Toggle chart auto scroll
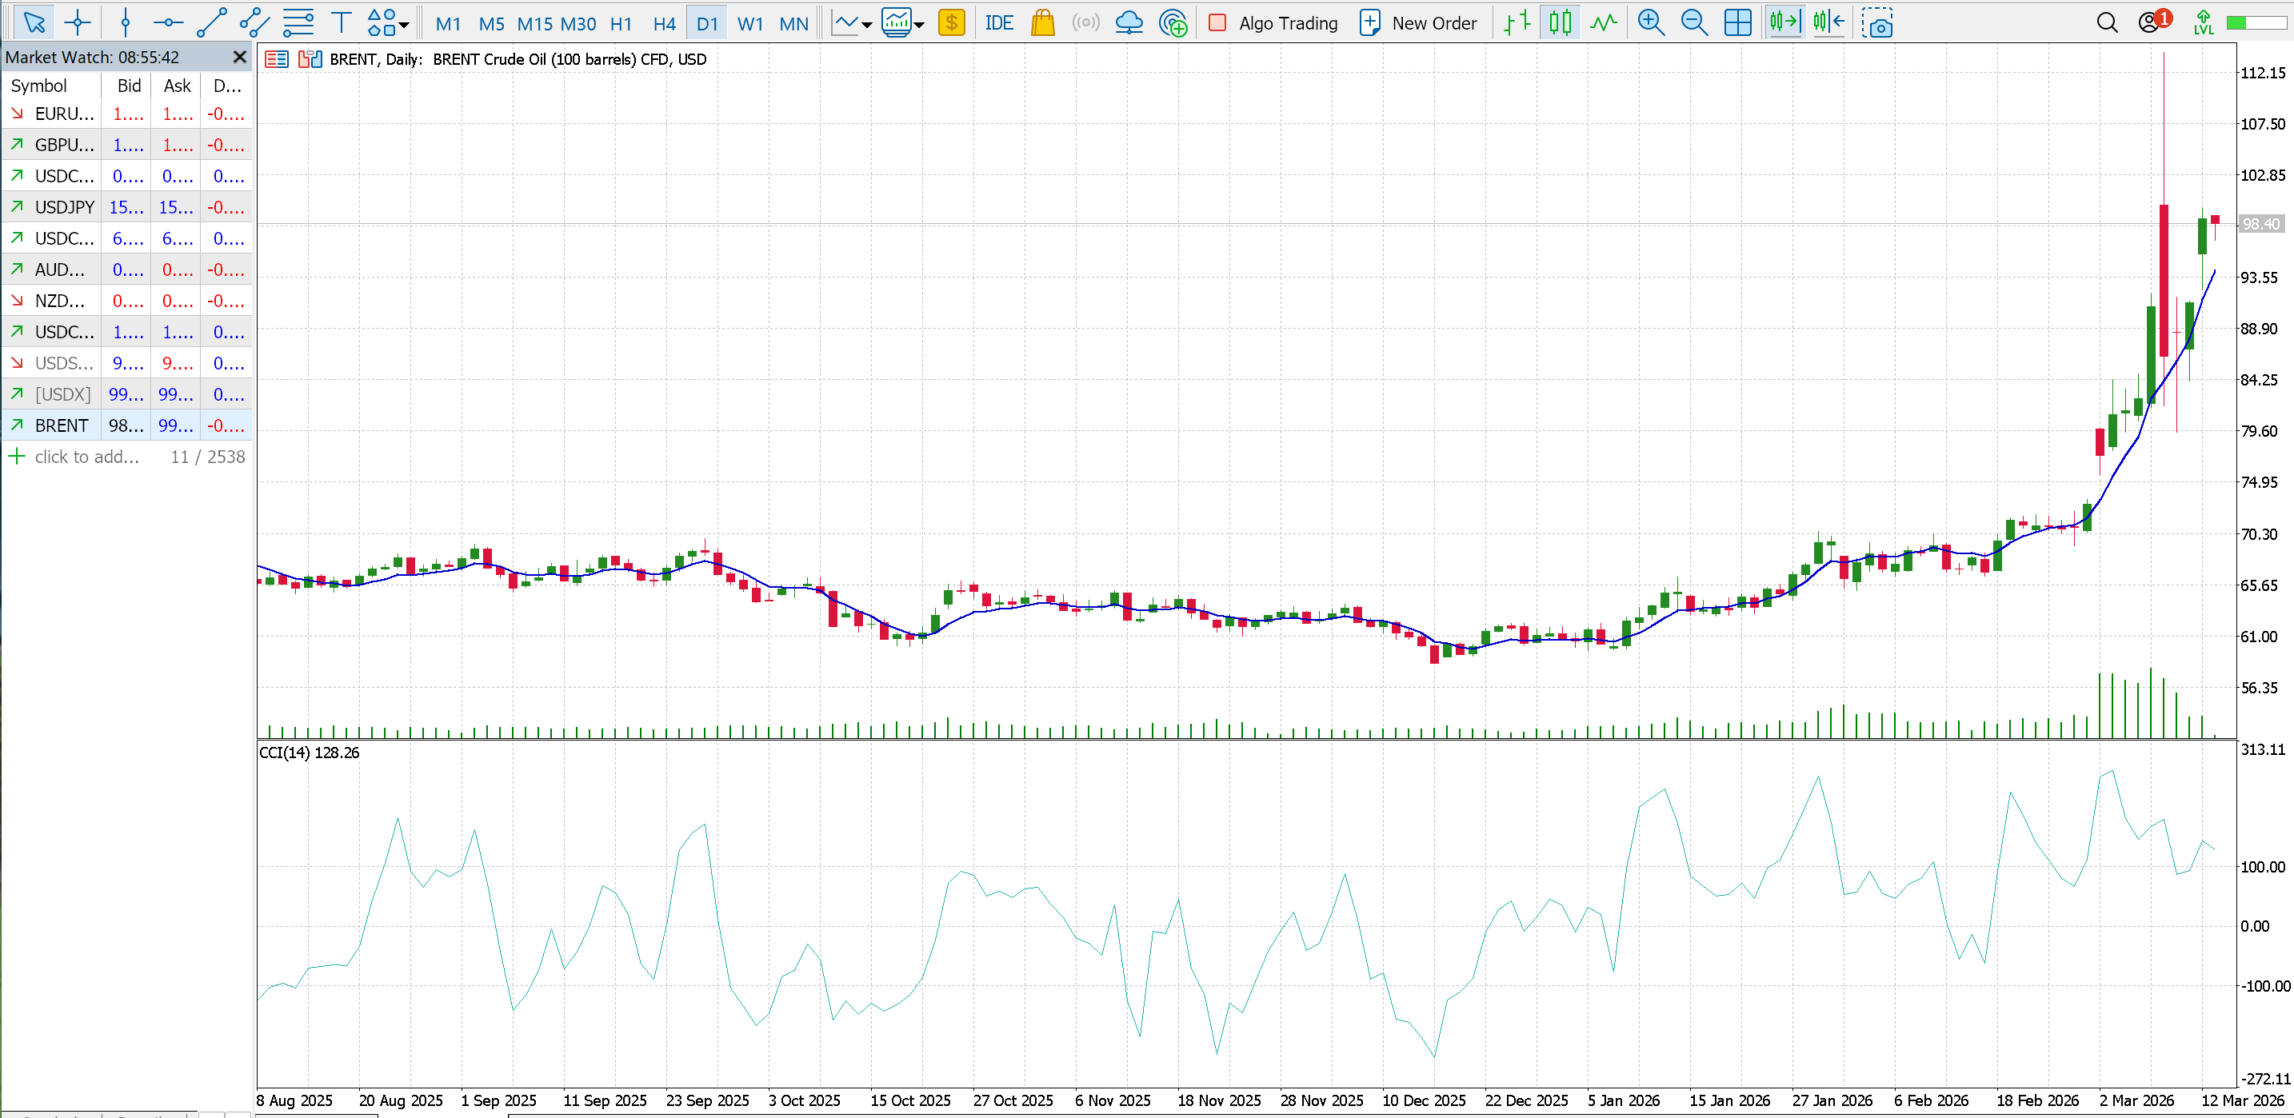Screen dimensions: 2294x1118 click(x=1784, y=23)
